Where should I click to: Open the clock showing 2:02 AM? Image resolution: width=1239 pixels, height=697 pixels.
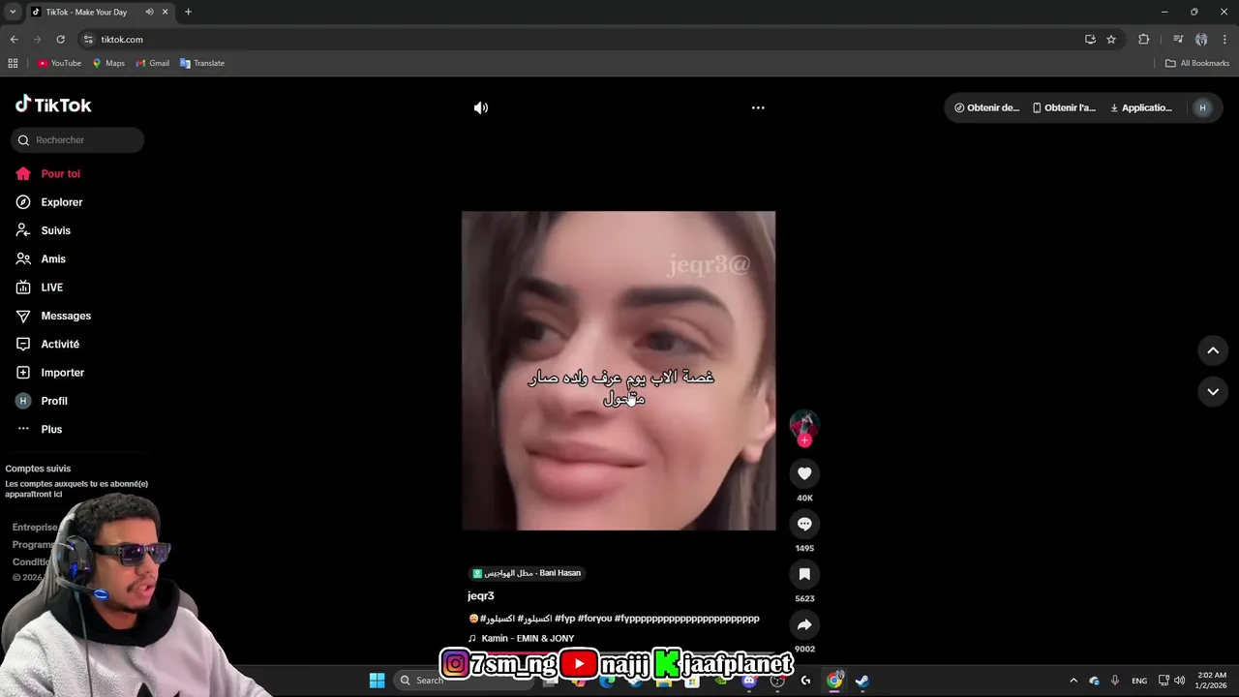[1212, 680]
